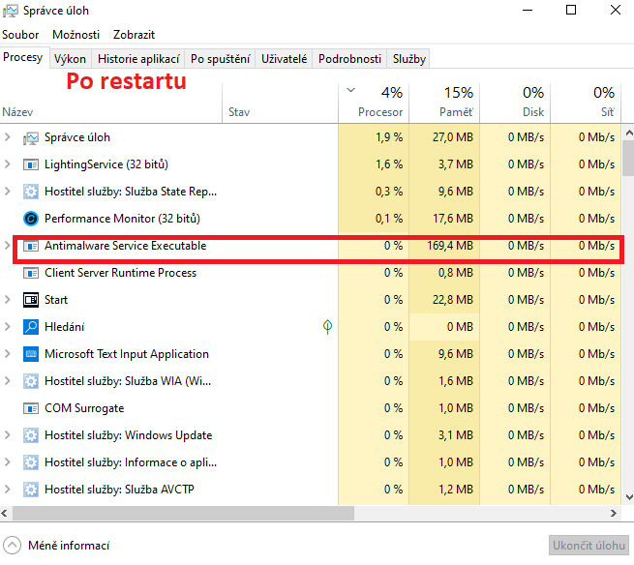Click the Hledání magnifier icon
The image size is (634, 565).
pyautogui.click(x=31, y=327)
